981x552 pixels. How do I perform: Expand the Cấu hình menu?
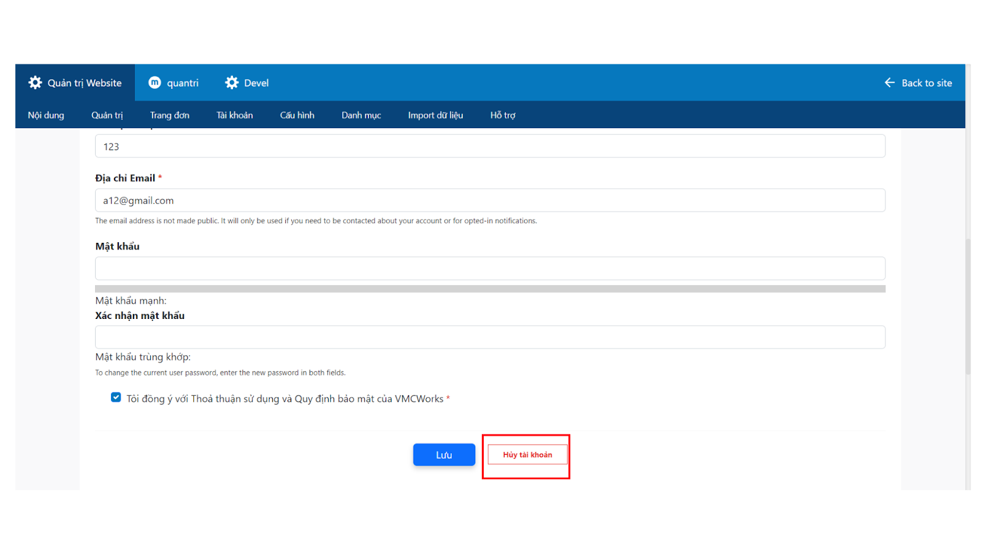coord(297,115)
